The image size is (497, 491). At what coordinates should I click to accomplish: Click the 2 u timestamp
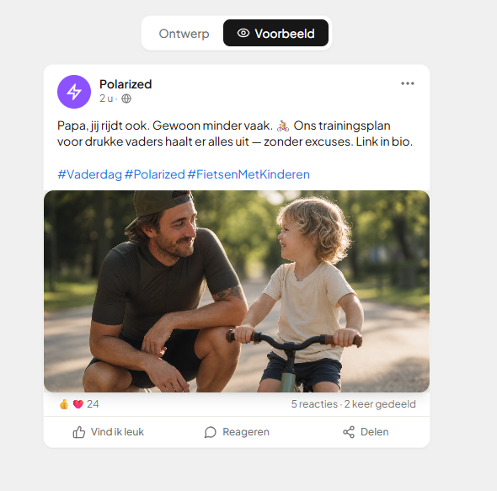[106, 99]
